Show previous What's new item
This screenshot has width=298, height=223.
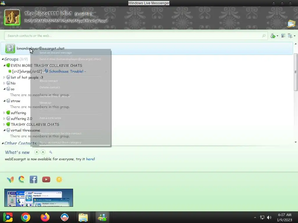(x=37, y=152)
